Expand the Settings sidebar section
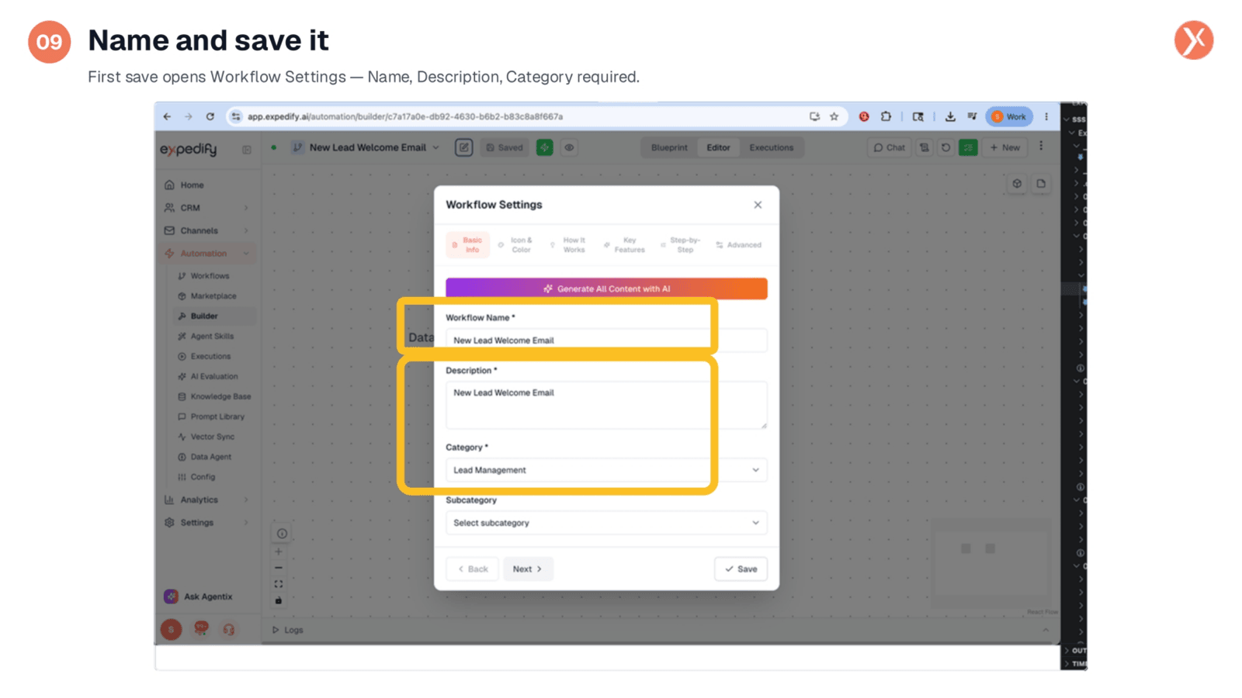Viewport: 1242px width, 698px height. (206, 523)
